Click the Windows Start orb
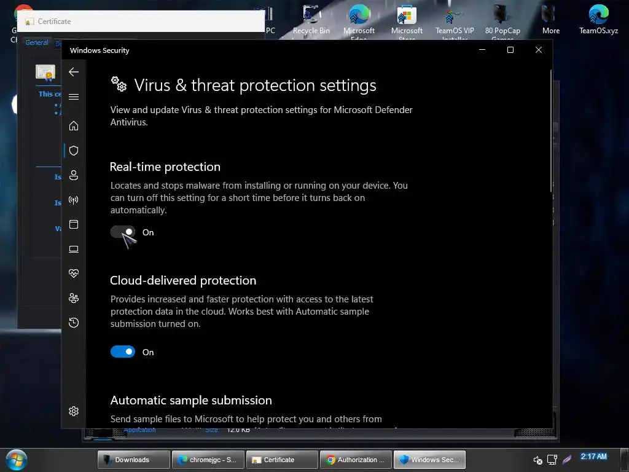The height and width of the screenshot is (472, 629). click(x=17, y=460)
